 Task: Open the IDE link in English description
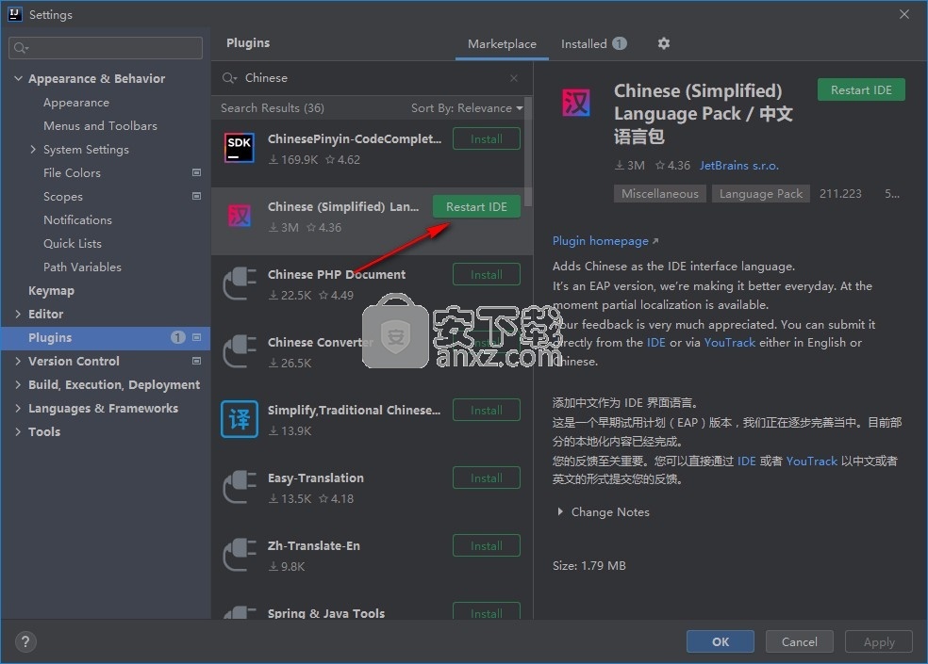655,342
